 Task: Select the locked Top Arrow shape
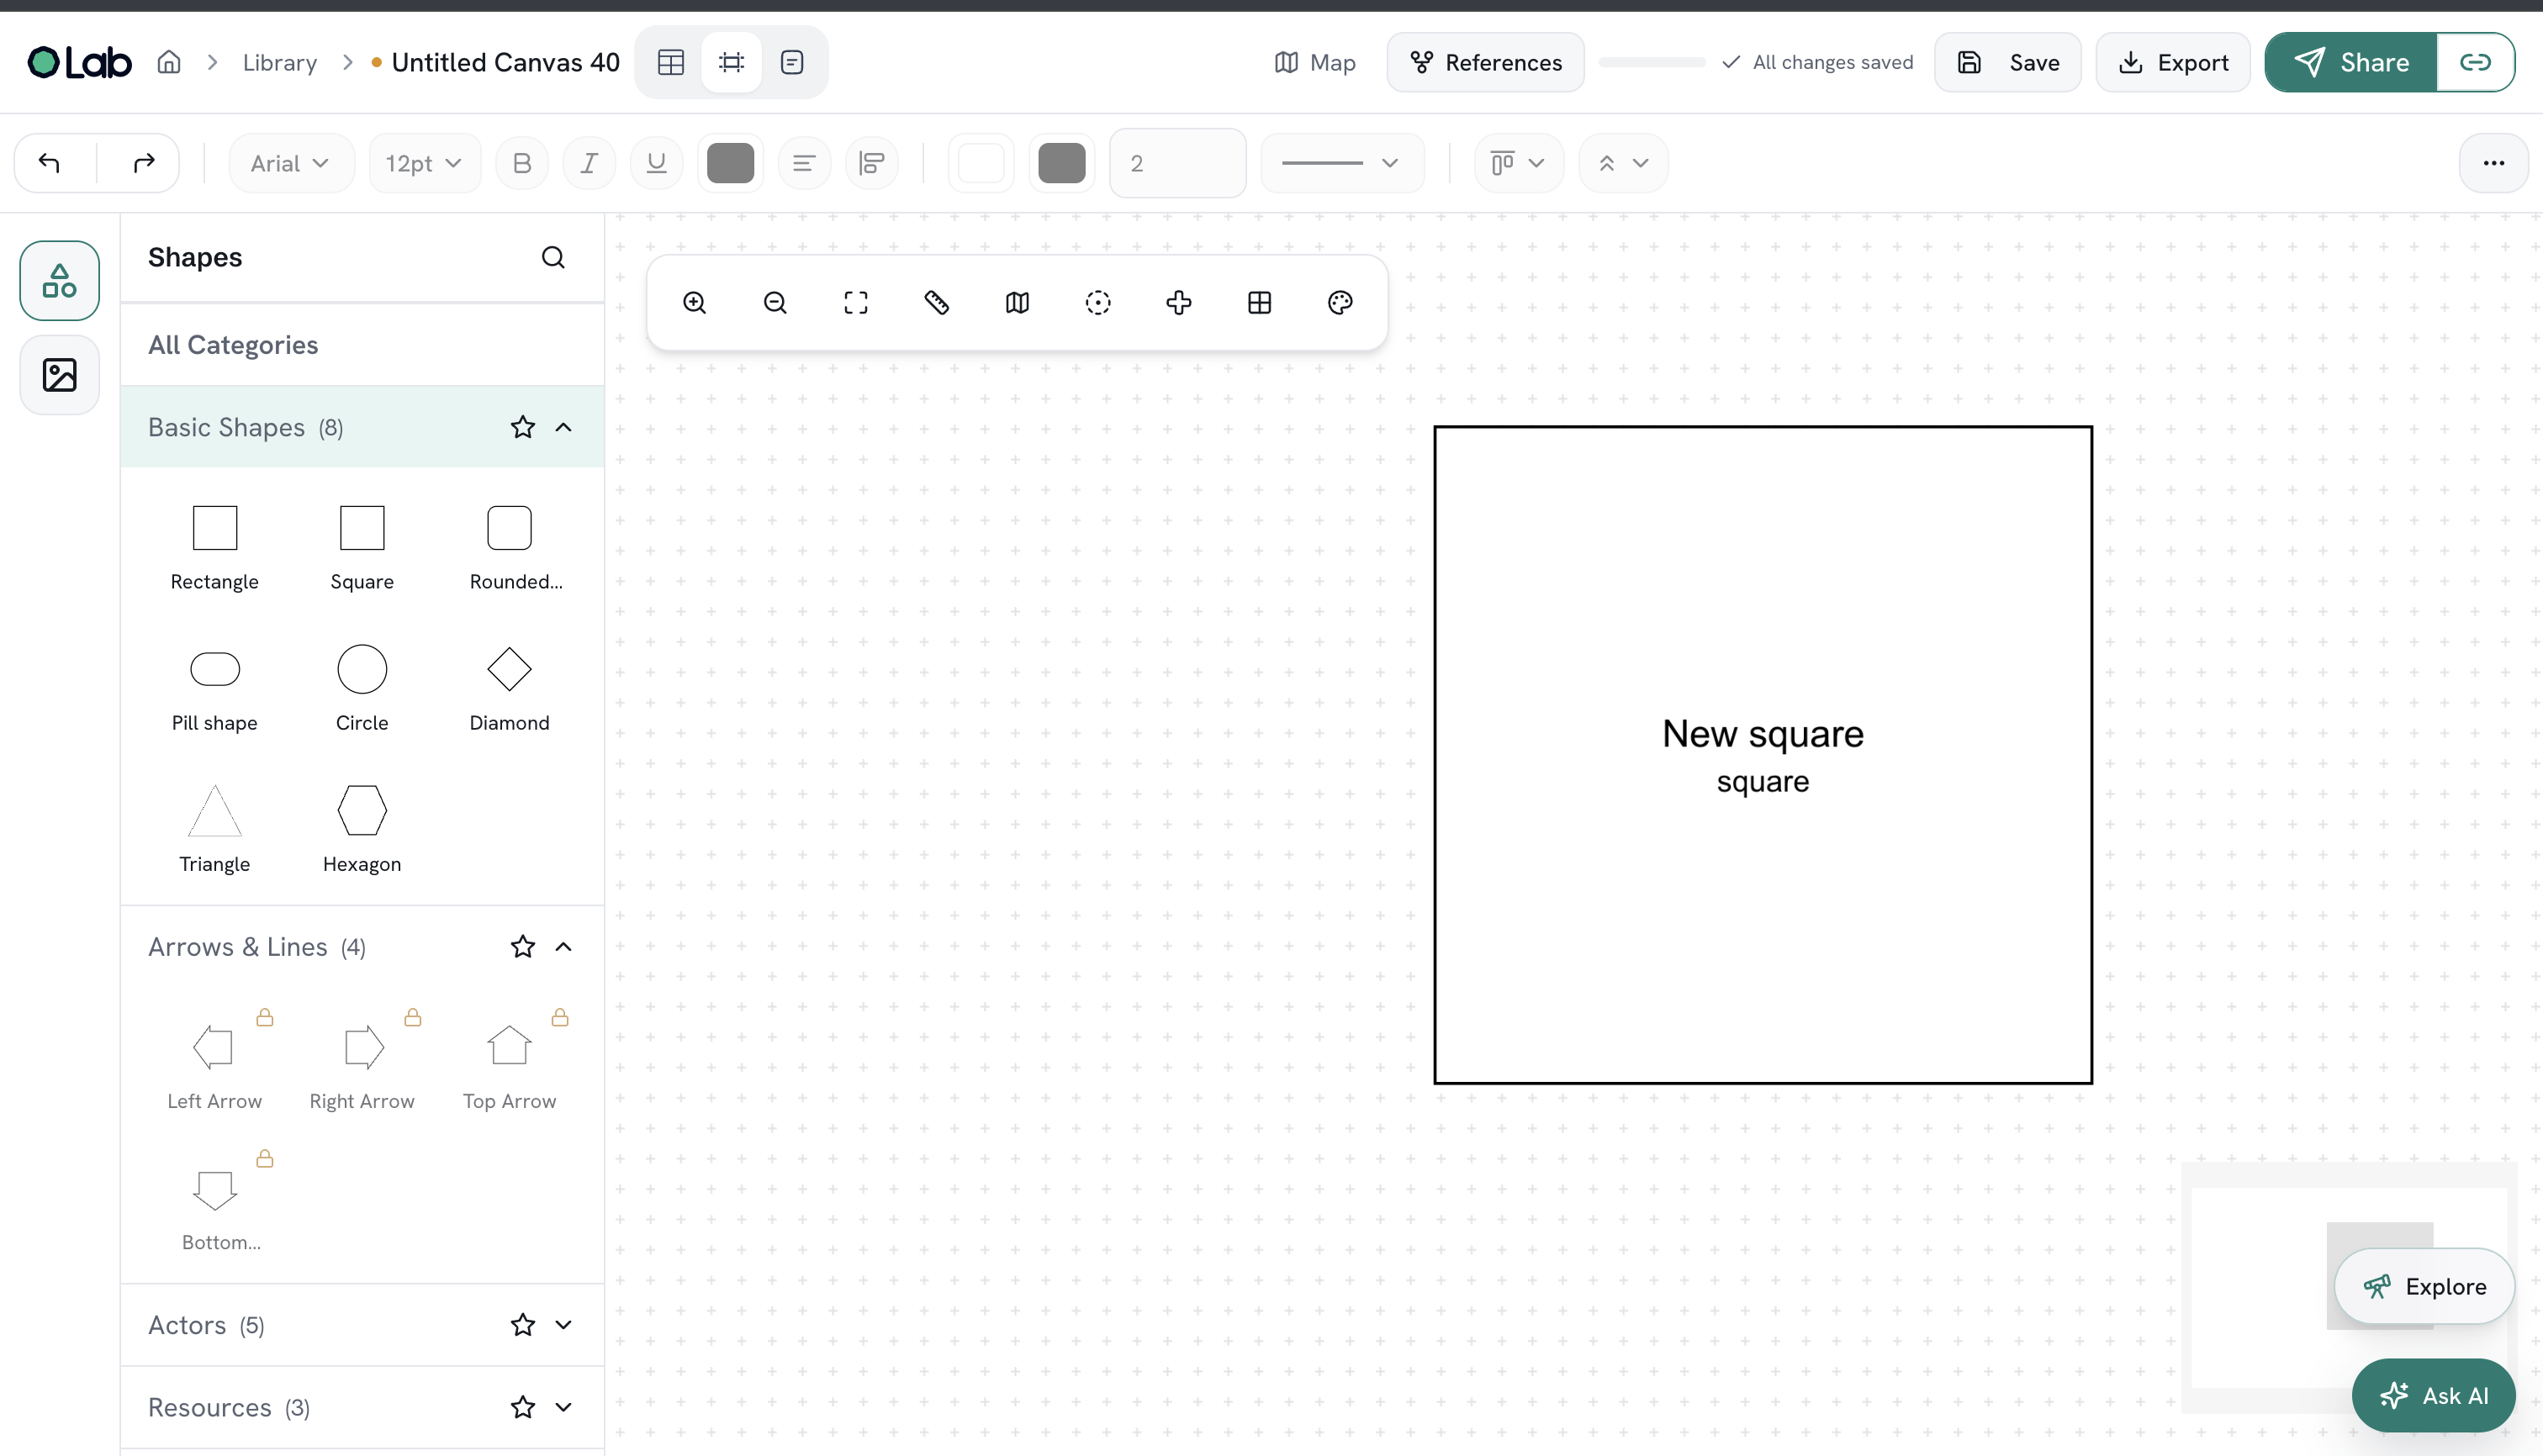tap(510, 1067)
